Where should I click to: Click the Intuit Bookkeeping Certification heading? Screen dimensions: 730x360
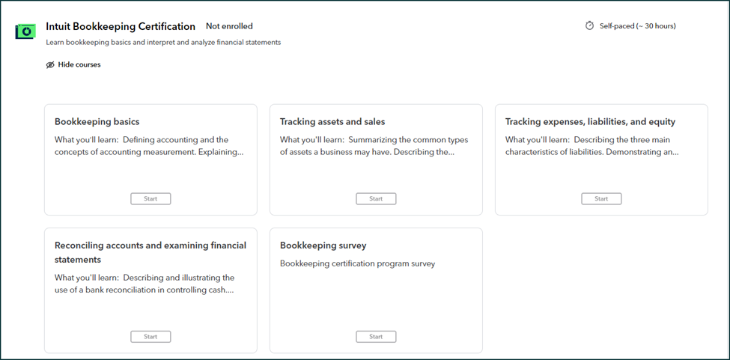tap(121, 26)
